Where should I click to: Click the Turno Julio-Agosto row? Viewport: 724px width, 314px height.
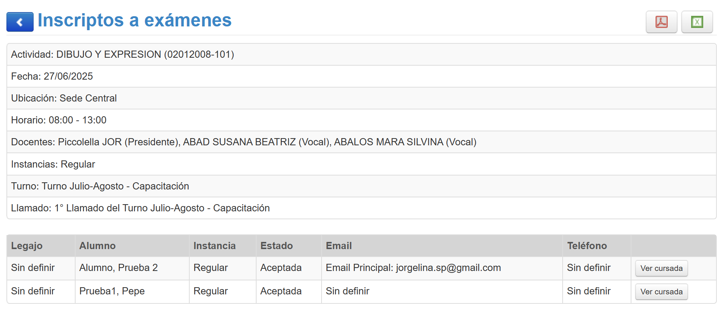[x=100, y=186]
